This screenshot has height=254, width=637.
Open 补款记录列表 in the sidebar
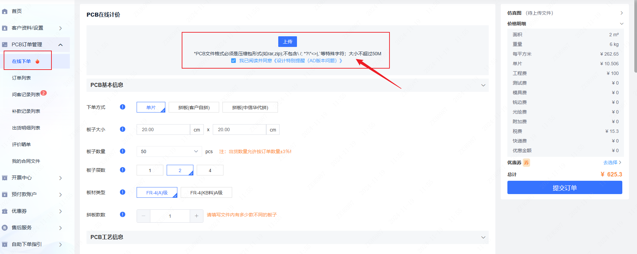[x=26, y=111]
